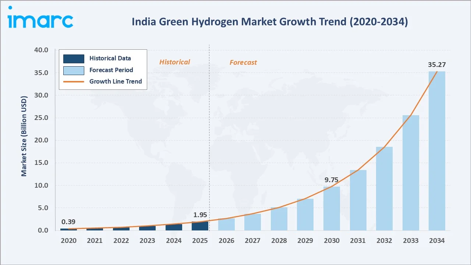Click the 0.39 data label
This screenshot has width=471, height=265.
pyautogui.click(x=69, y=222)
